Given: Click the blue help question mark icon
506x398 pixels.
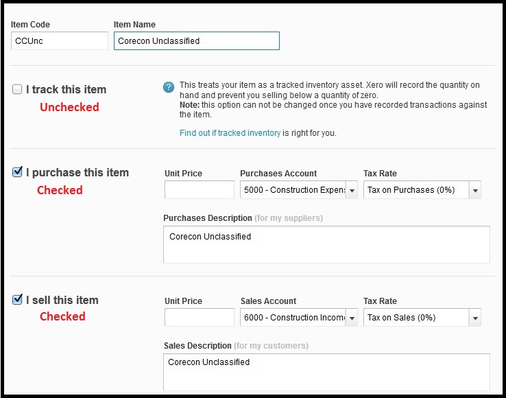Looking at the screenshot, I should (169, 87).
